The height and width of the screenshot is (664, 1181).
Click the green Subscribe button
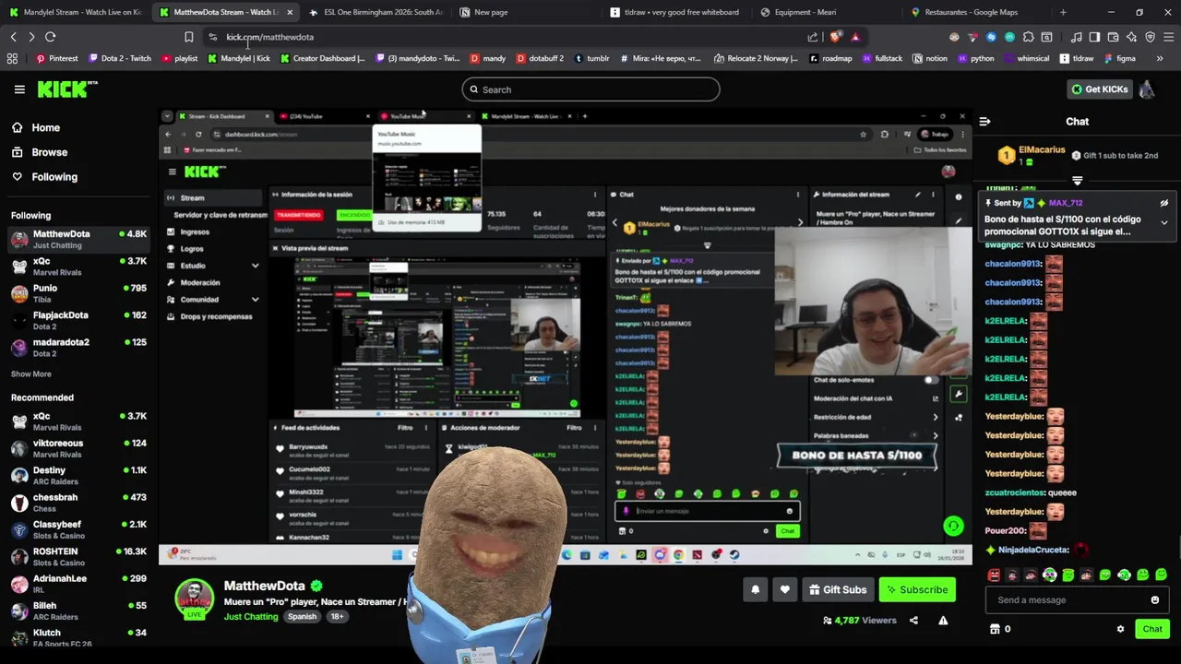pyautogui.click(x=917, y=589)
